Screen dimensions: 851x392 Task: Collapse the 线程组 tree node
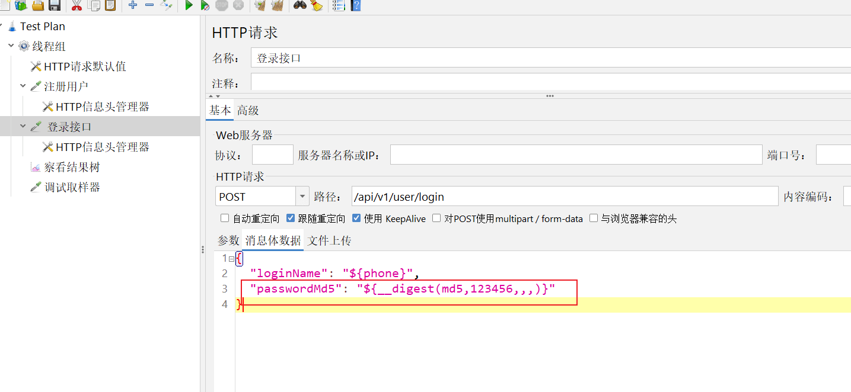(11, 46)
